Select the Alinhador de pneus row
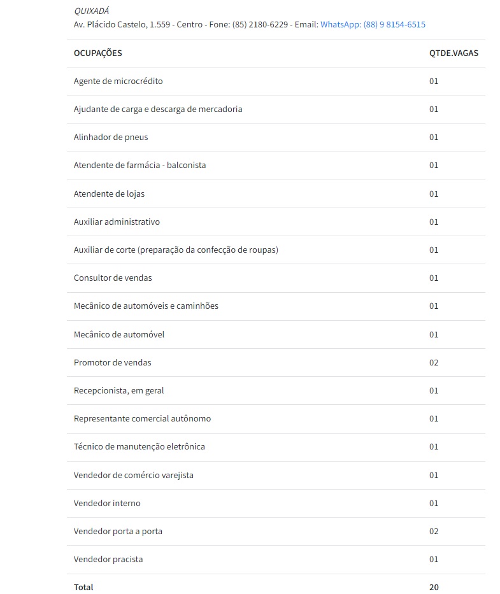This screenshot has height=594, width=500. [111, 138]
